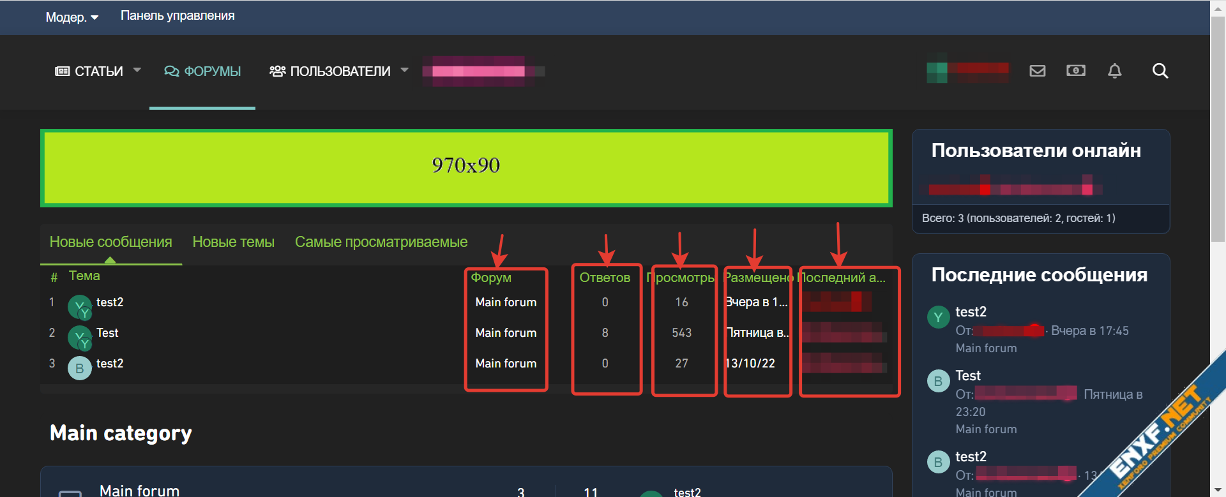Open the Пользователи онлайн widget title
This screenshot has height=497, width=1226.
click(x=1036, y=151)
